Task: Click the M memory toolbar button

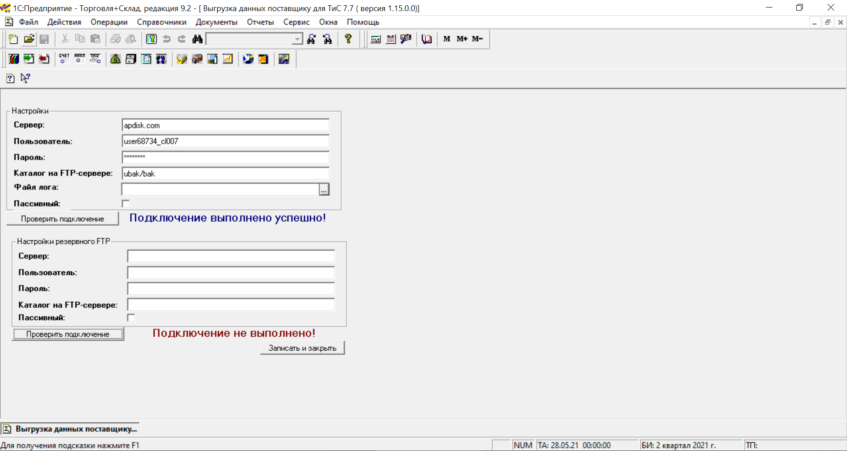Action: 447,39
